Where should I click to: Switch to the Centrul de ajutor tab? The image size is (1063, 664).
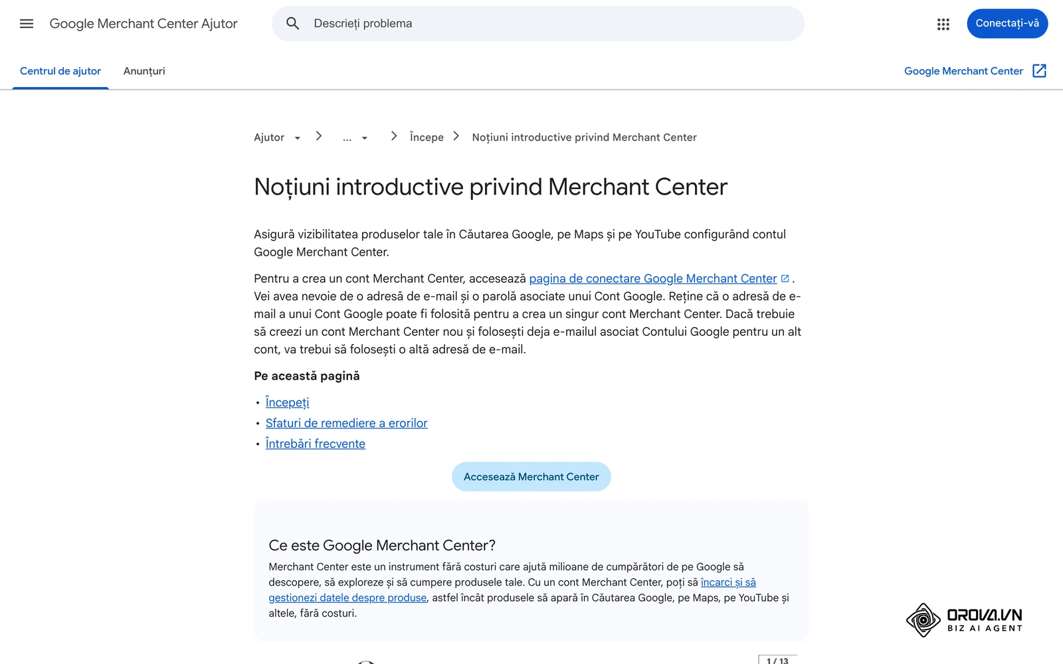[x=60, y=71]
